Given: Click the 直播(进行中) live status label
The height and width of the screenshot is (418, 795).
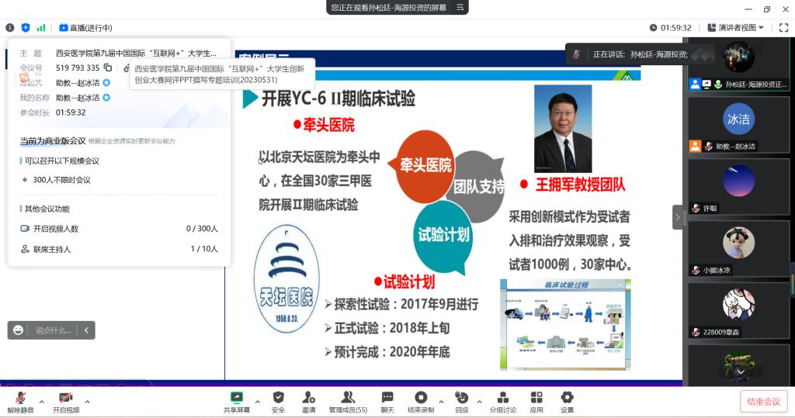Looking at the screenshot, I should click(x=85, y=28).
